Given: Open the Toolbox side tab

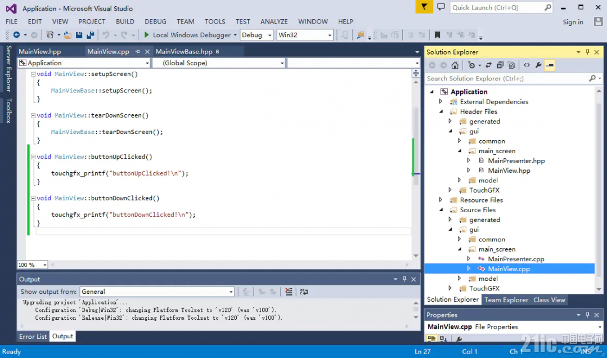Looking at the screenshot, I should (x=8, y=111).
